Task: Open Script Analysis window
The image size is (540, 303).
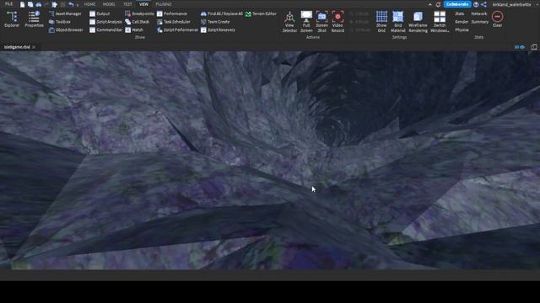Action: tap(105, 22)
